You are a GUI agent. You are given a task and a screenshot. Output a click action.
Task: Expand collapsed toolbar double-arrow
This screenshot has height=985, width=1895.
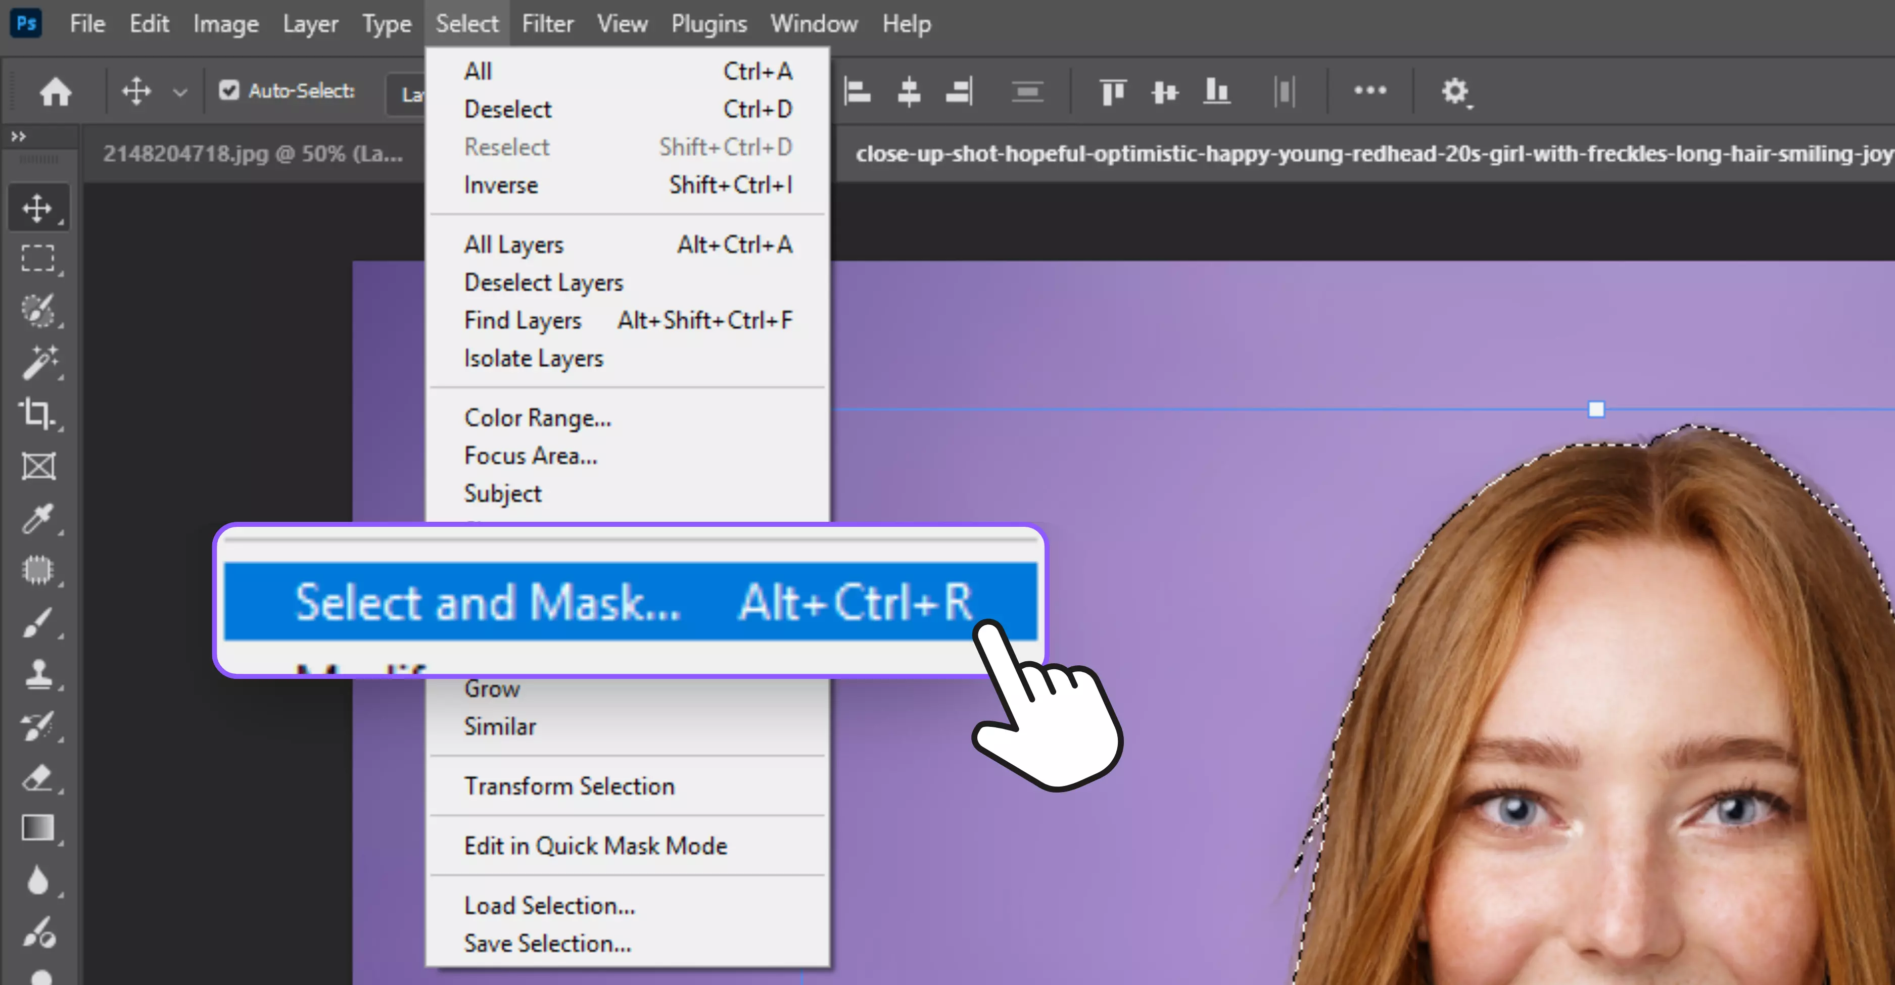pos(18,136)
